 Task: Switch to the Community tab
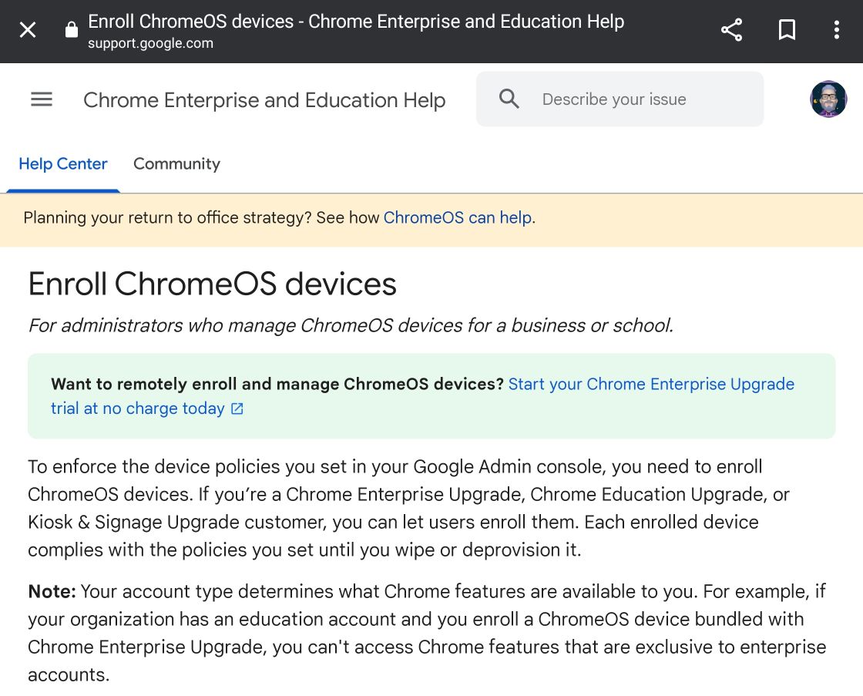point(176,163)
